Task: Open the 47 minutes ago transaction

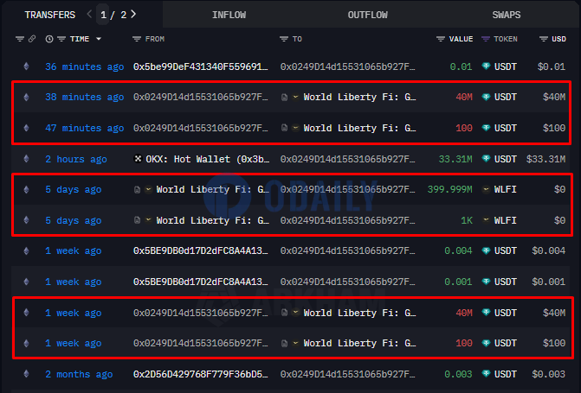Action: [x=85, y=128]
